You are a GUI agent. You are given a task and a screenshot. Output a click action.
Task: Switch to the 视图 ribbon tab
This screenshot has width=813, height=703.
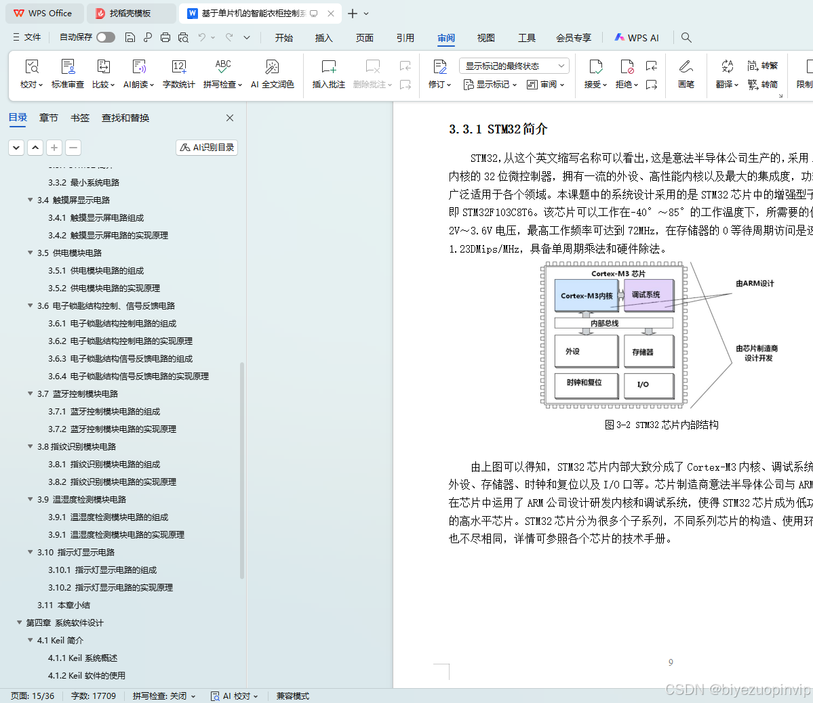pos(485,39)
